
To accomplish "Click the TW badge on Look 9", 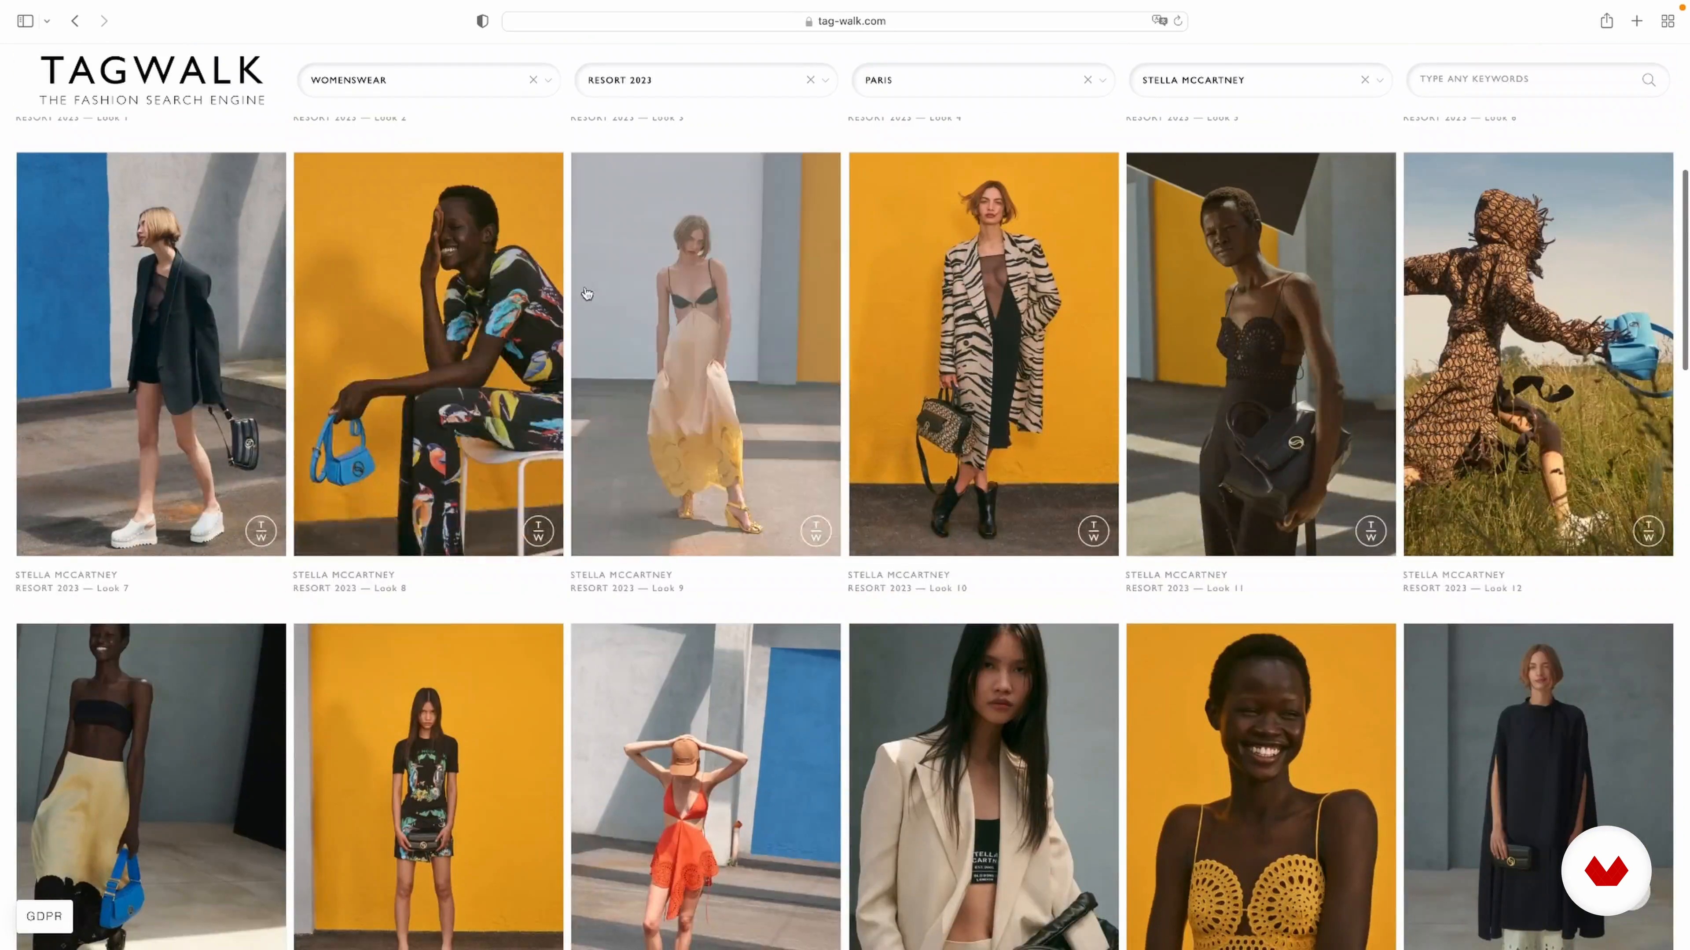I will (816, 531).
